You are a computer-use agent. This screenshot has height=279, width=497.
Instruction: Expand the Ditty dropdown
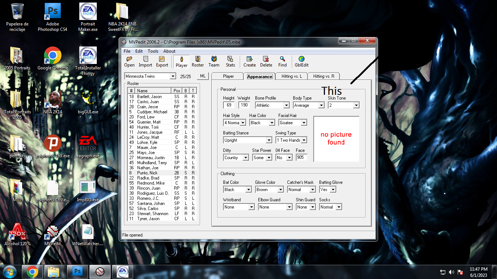tap(246, 158)
